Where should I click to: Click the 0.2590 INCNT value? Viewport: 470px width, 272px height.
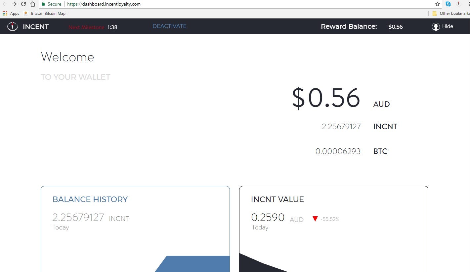point(268,218)
